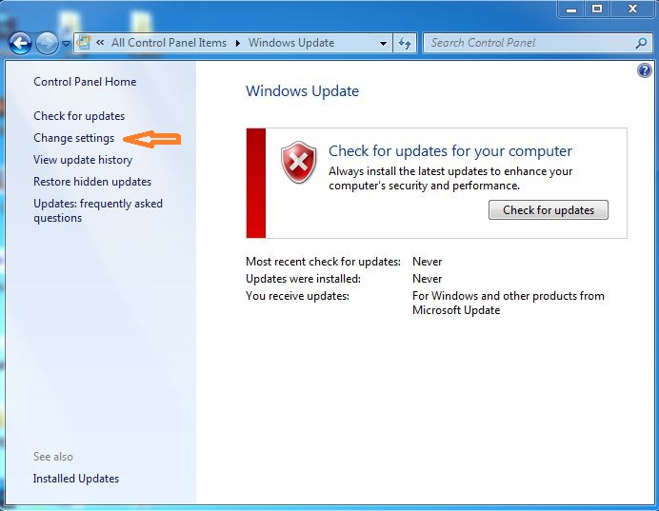Select the Windows Update breadcrumb
This screenshot has height=511, width=659.
(291, 43)
